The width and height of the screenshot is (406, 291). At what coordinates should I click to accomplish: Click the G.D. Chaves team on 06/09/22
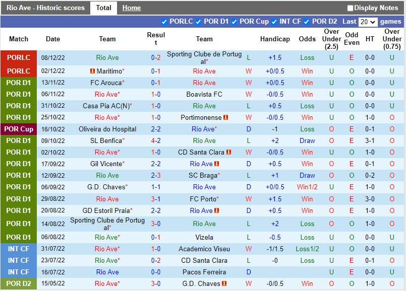(x=106, y=187)
